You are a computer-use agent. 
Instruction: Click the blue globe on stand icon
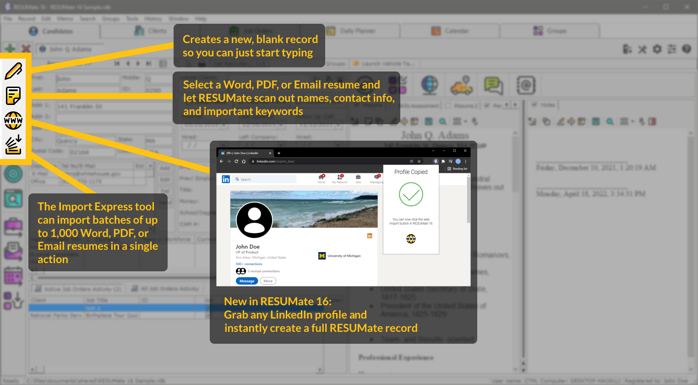tap(430, 85)
